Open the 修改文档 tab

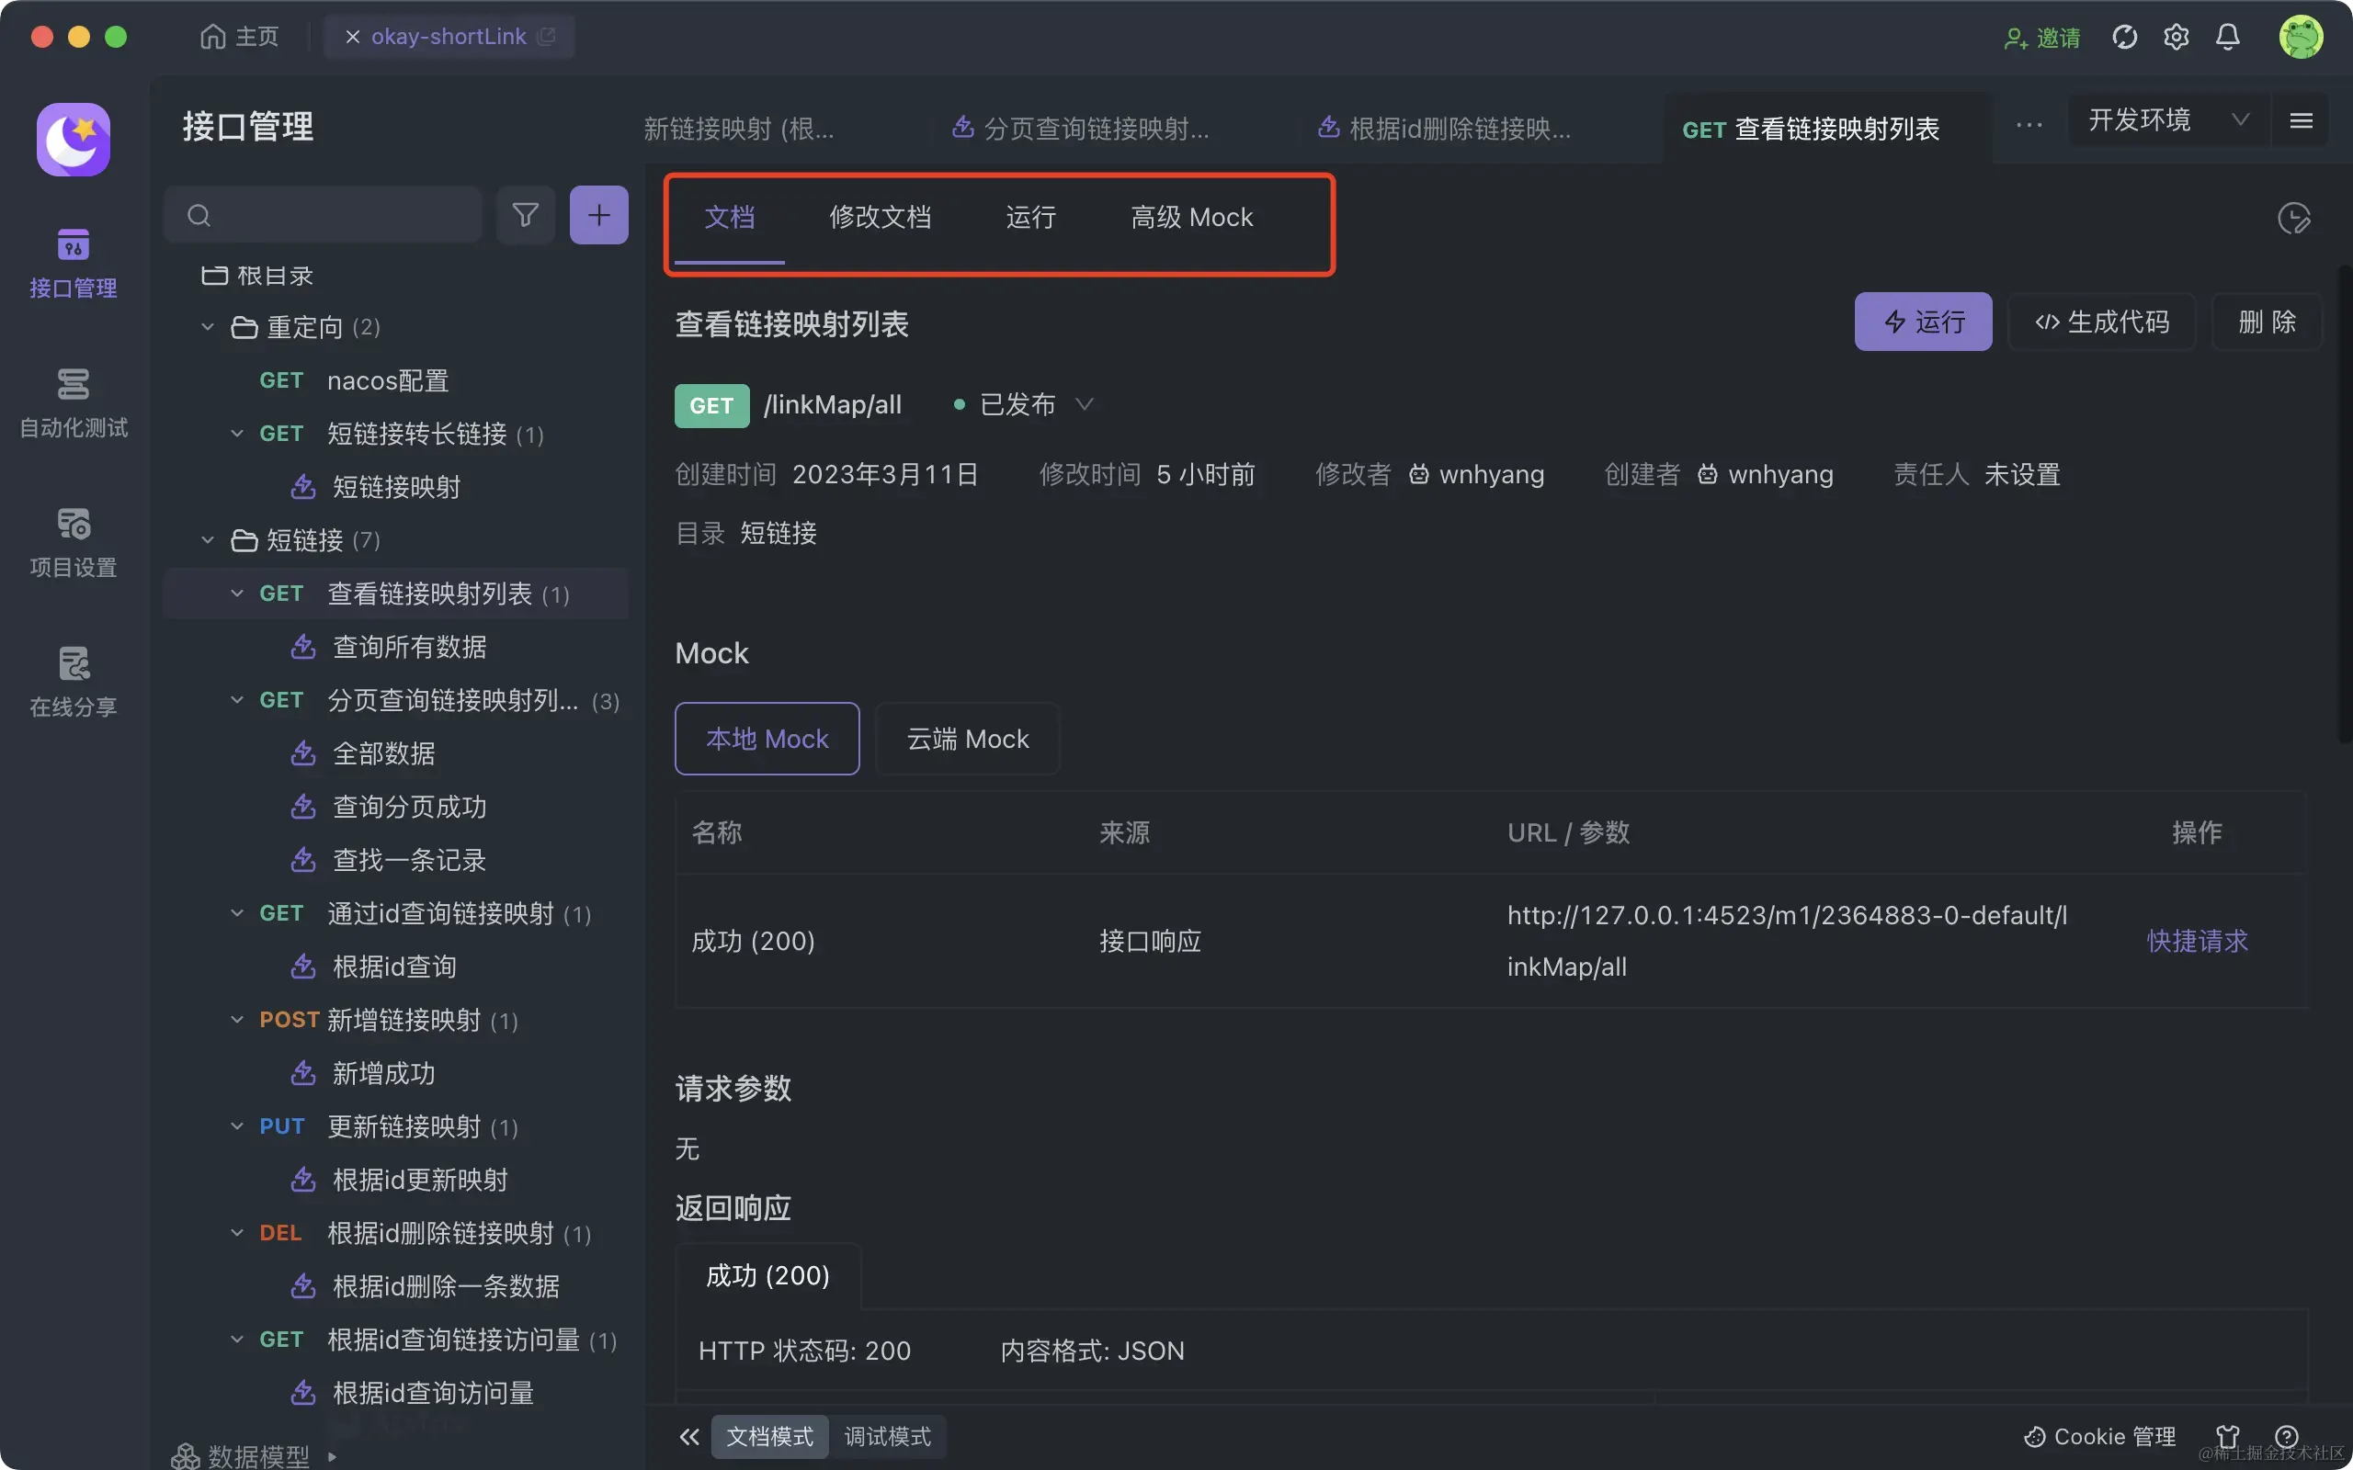pos(879,217)
